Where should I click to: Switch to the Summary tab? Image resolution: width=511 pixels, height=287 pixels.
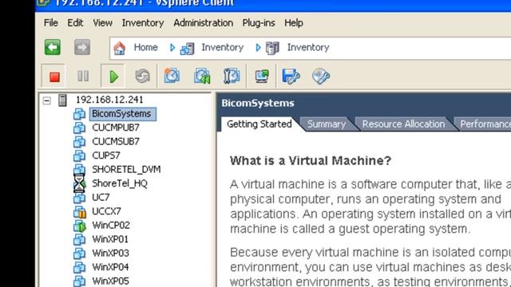(x=327, y=124)
